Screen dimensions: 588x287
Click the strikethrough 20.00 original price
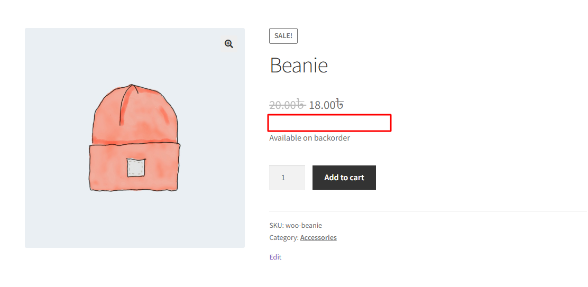287,105
